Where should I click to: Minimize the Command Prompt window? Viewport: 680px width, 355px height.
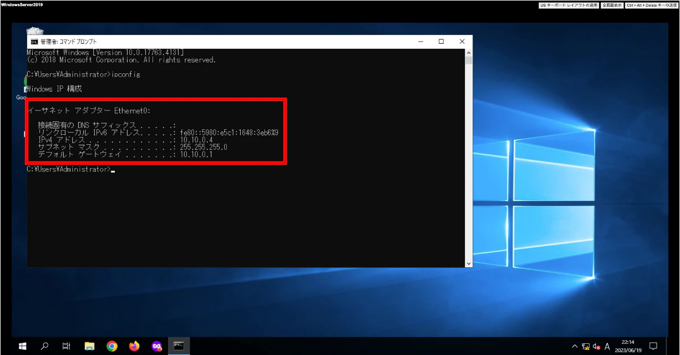pyautogui.click(x=420, y=42)
